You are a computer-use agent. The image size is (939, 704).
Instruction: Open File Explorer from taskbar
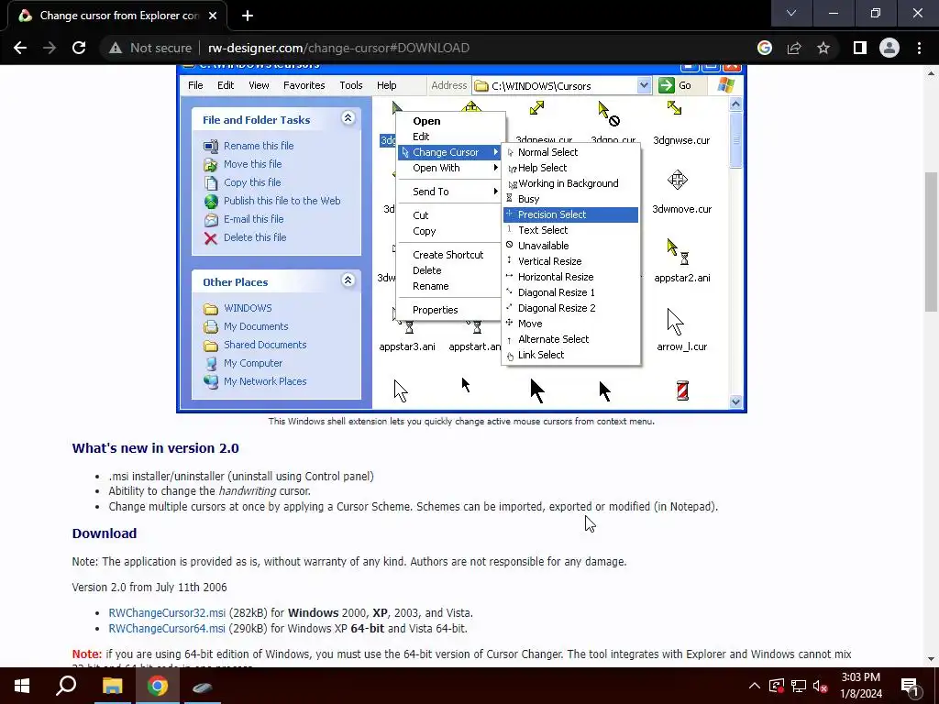pos(112,686)
